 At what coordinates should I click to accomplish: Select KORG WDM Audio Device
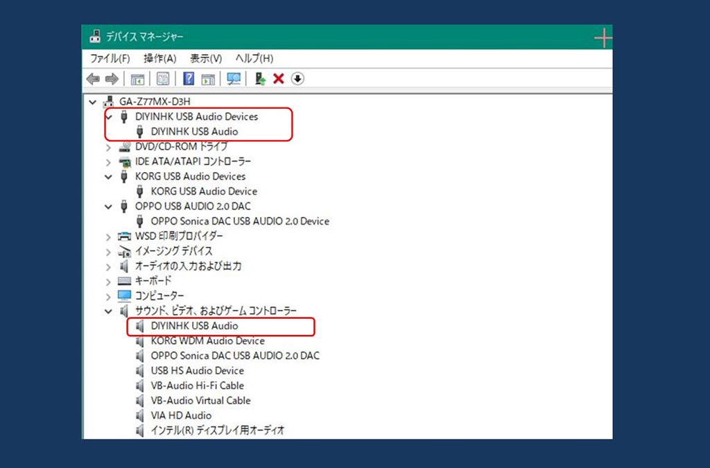tap(207, 341)
